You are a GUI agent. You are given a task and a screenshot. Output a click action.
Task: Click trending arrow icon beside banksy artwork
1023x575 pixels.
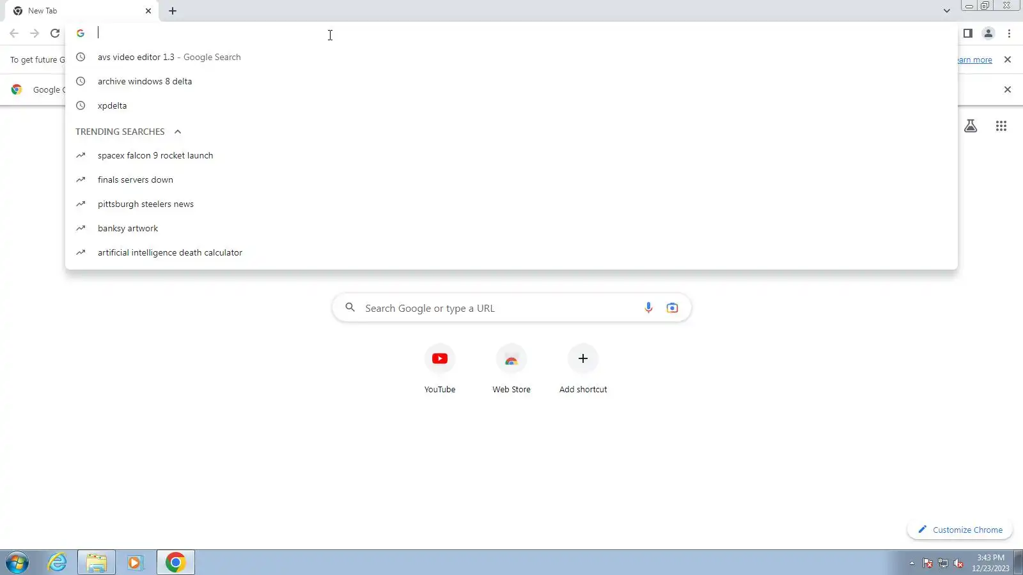tap(81, 228)
